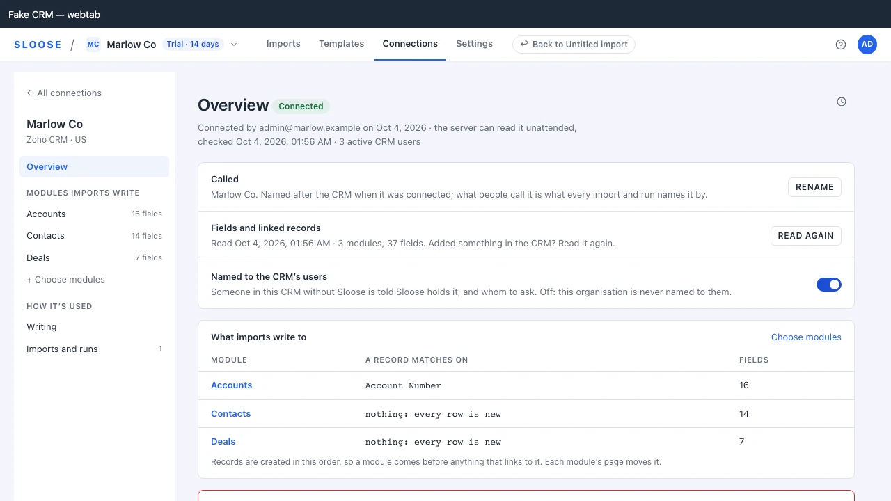
Task: Click the RENAME button
Action: tap(814, 187)
